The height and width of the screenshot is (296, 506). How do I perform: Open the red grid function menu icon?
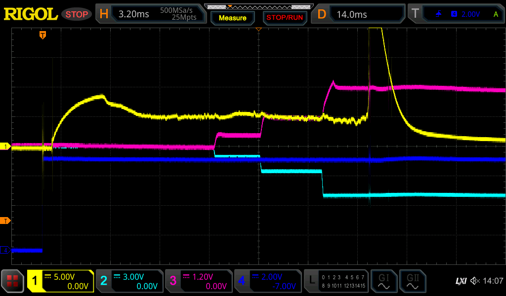(x=13, y=282)
